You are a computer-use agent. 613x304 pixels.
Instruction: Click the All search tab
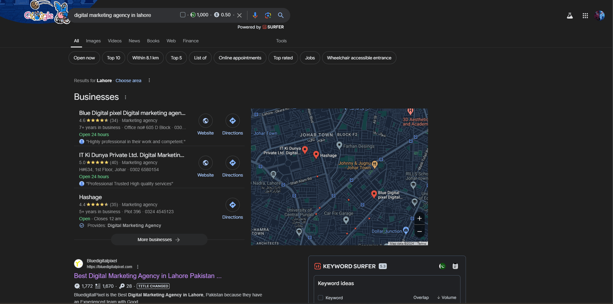pyautogui.click(x=76, y=41)
